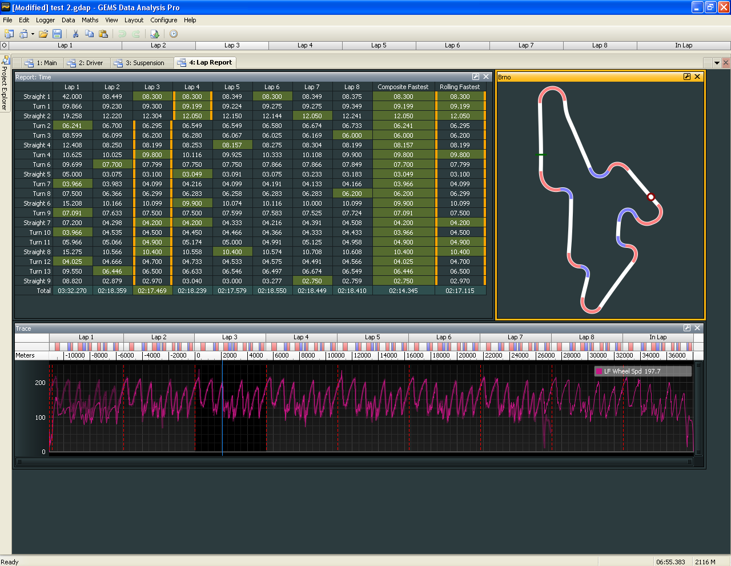Screen dimensions: 731x566
Task: Switch to the 1: Main tab
Action: click(x=41, y=63)
